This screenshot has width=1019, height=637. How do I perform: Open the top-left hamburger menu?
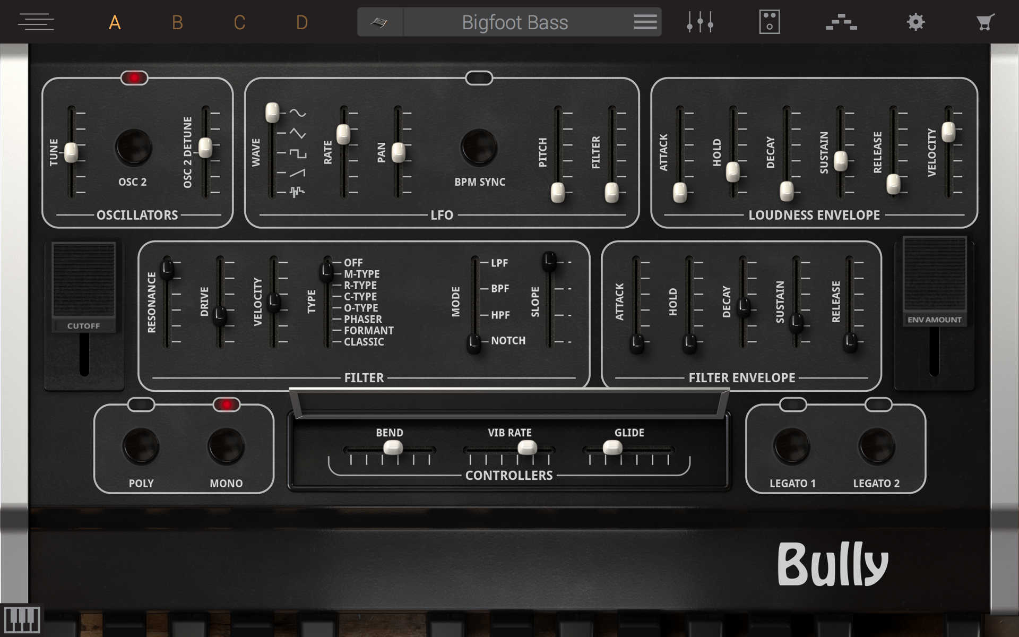point(36,22)
